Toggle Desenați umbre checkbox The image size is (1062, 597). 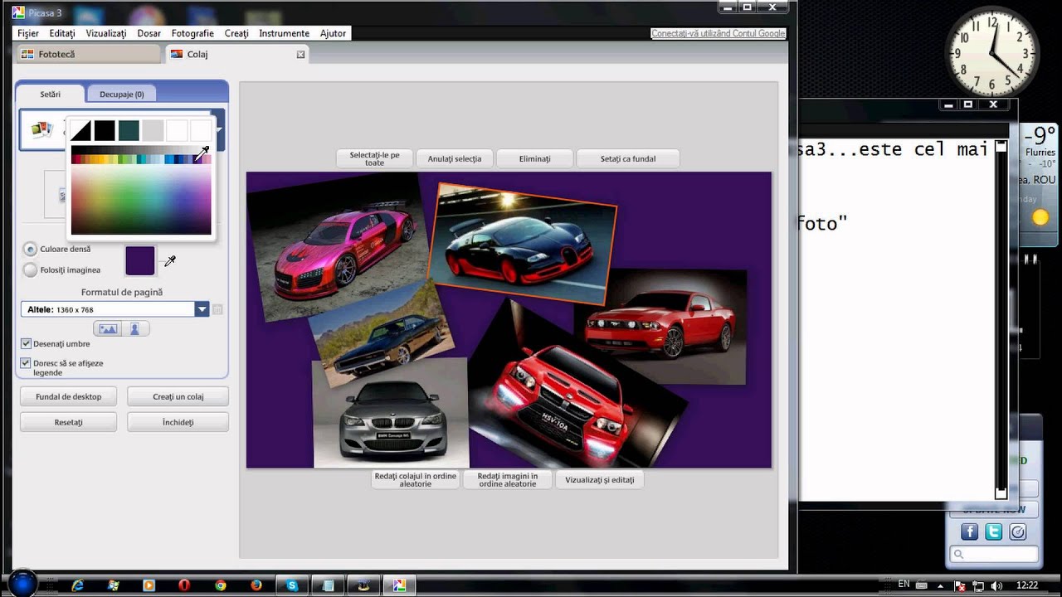click(x=26, y=343)
